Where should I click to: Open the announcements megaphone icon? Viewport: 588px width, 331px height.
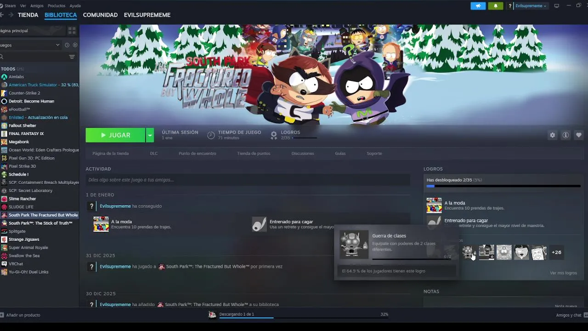[x=478, y=6]
